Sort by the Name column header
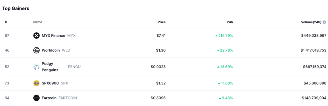Viewport: 328px width, 106px height. tap(38, 22)
